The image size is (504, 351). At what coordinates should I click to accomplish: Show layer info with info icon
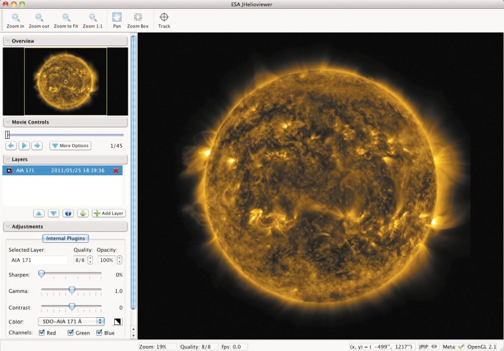click(68, 213)
